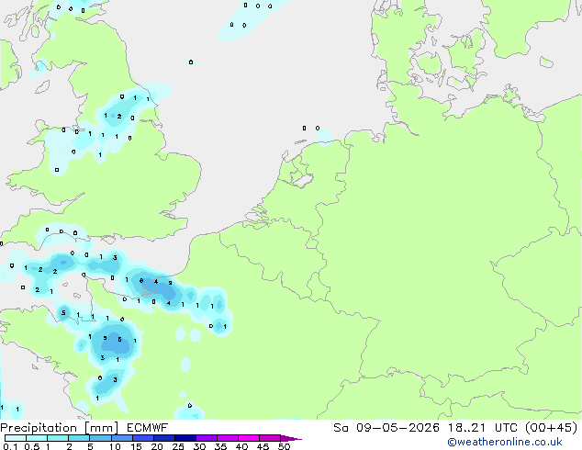Select the 20–25 mm legend color box
Screen dimensions: 582x450
(x=164, y=438)
